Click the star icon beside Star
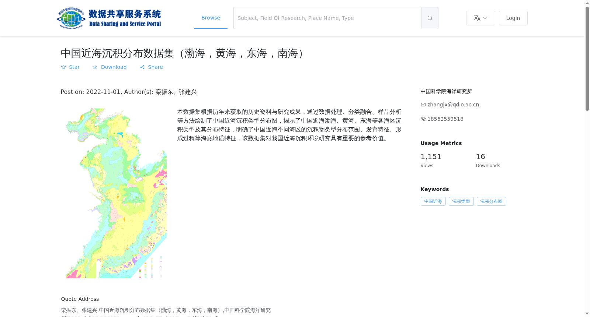 pos(63,67)
